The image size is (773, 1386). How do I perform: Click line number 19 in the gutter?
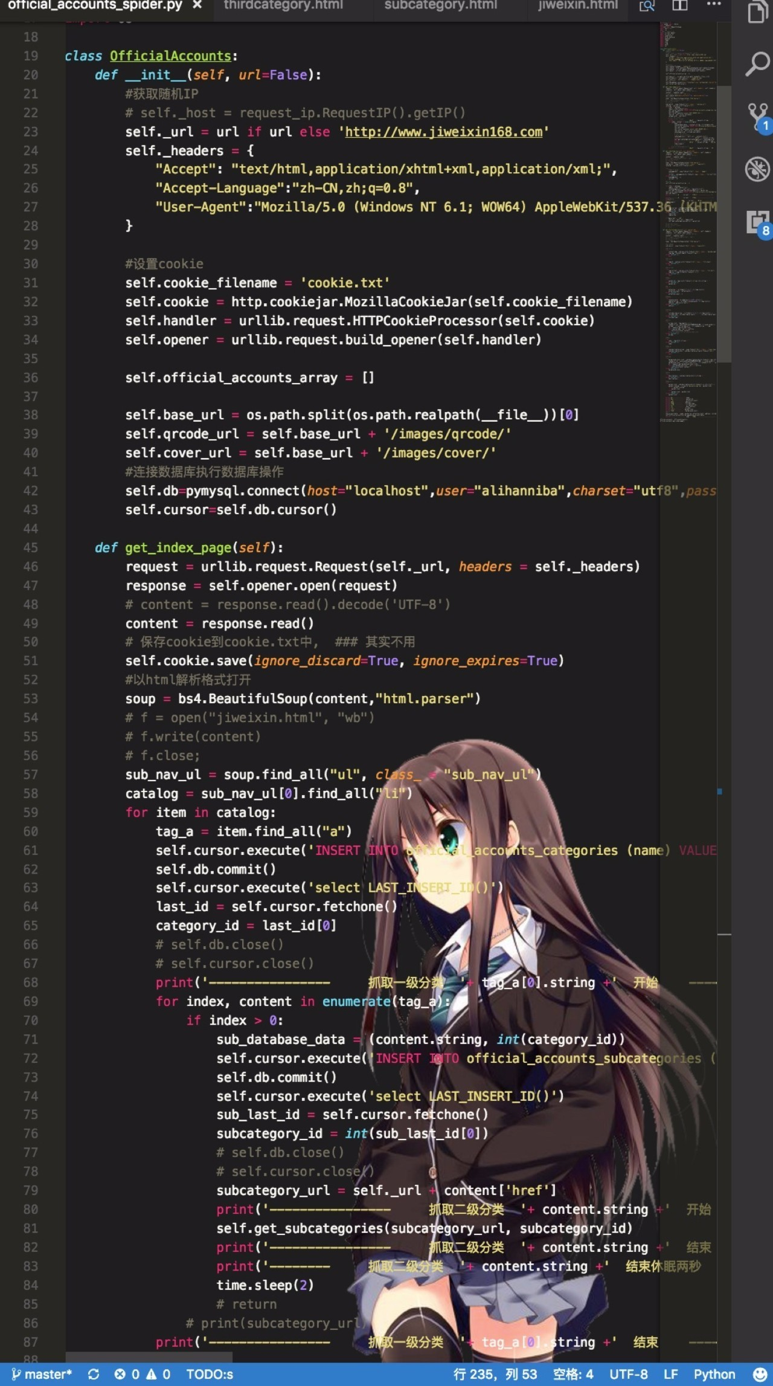tap(30, 56)
